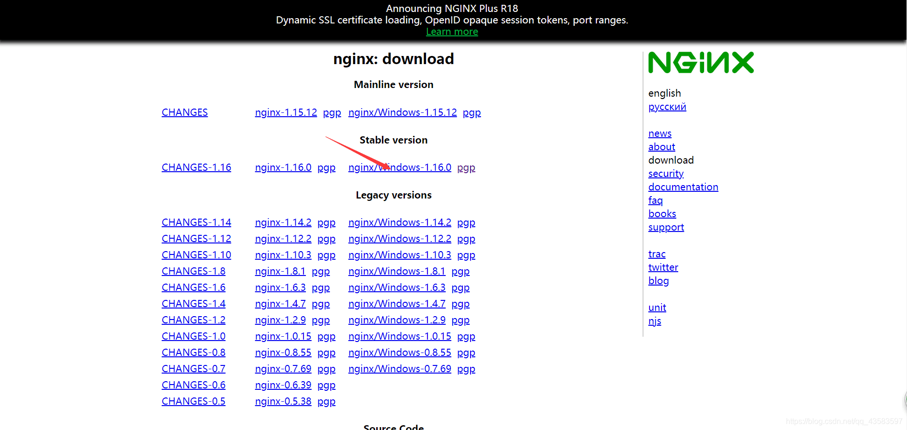Open the mainline CHANGES link
907x430 pixels.
tap(185, 112)
